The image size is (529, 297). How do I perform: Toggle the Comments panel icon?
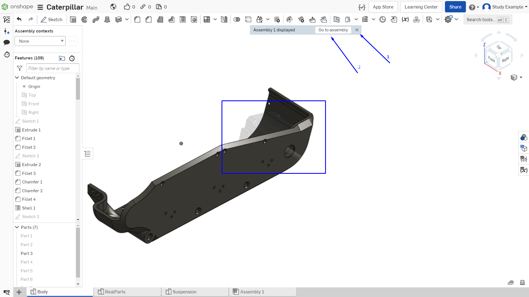(x=7, y=42)
